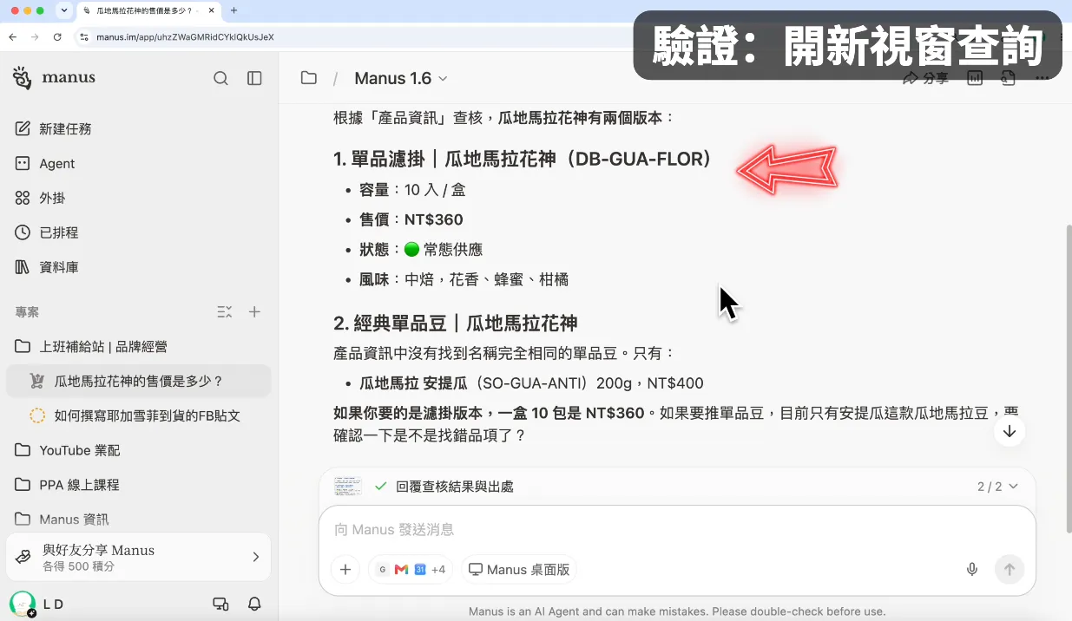This screenshot has height=621, width=1072.
Task: Open search in the Manus sidebar
Action: tap(220, 78)
